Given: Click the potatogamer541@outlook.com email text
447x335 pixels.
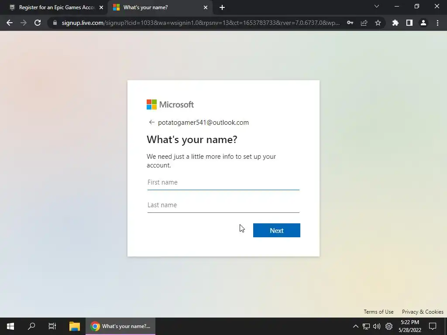Looking at the screenshot, I should click(203, 123).
